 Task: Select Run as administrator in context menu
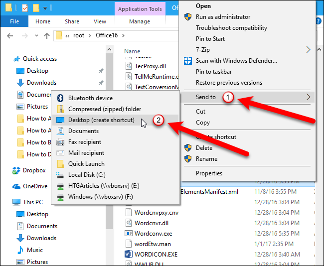click(x=224, y=17)
